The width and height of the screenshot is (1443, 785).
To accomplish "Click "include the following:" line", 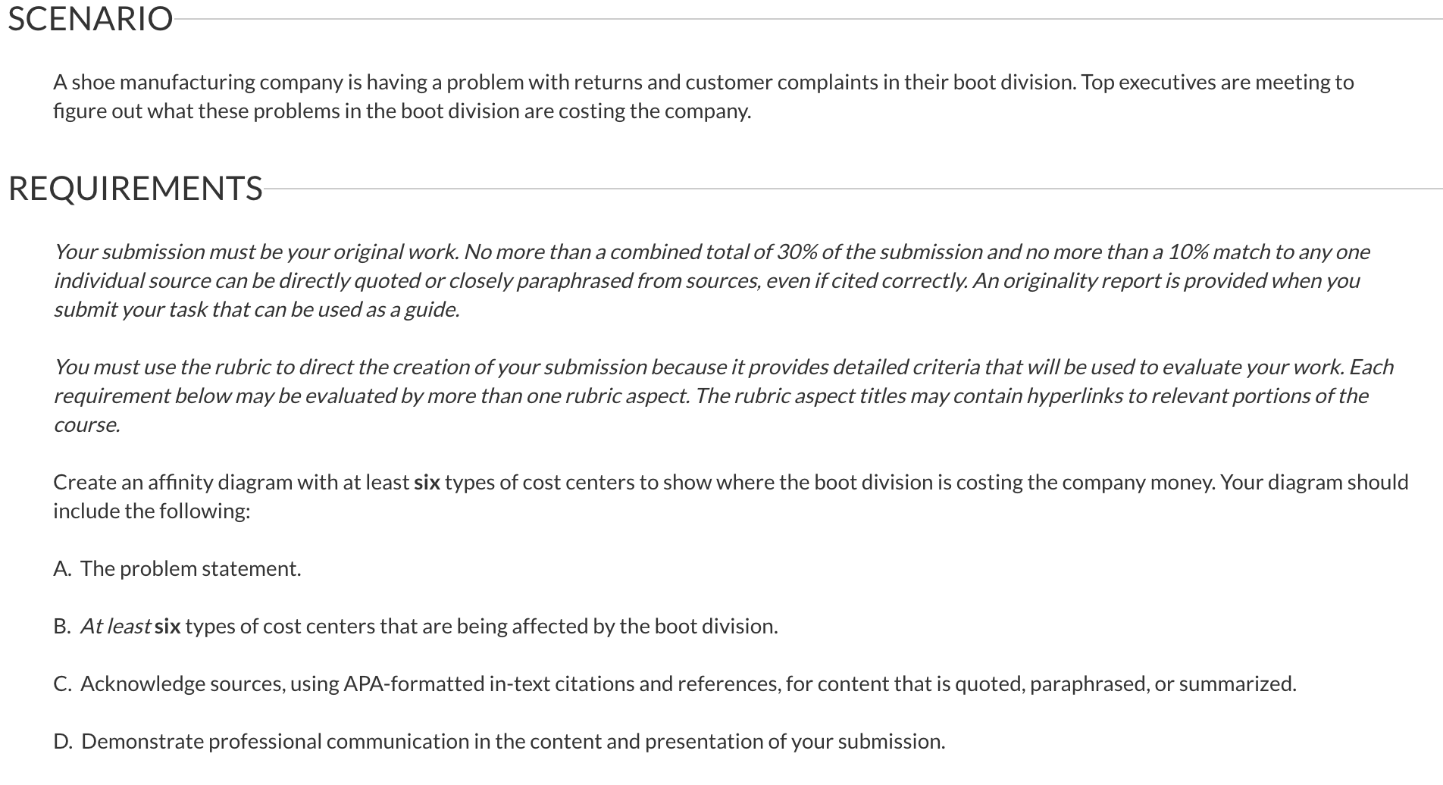I will (152, 511).
